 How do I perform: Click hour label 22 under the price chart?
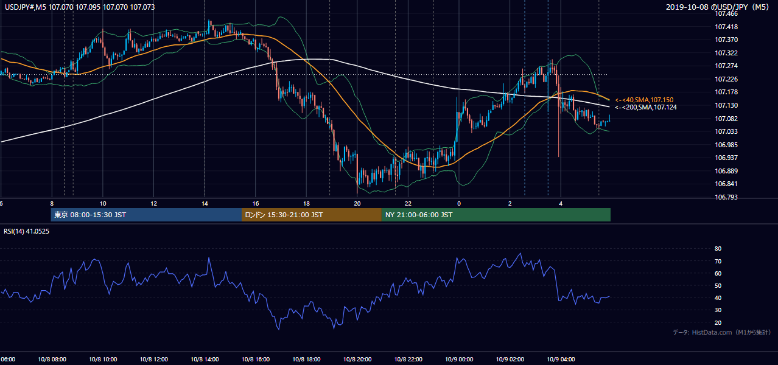click(x=408, y=204)
